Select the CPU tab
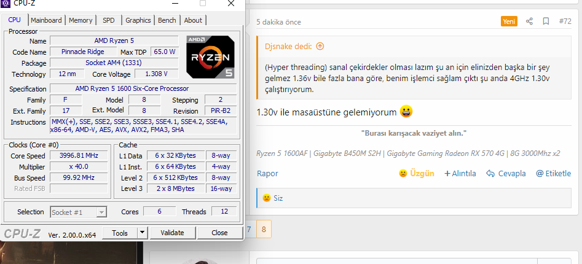Screen dimensions: 582x264 15,20
